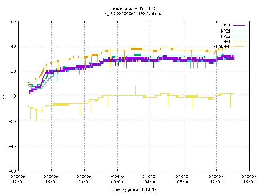Click the 00:00 x-axis time label
Image resolution: width=257 pixels, height=193 pixels.
pos(117,182)
